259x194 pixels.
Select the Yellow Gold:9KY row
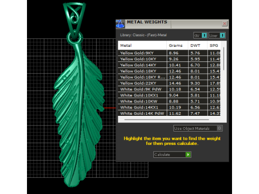coord(169,53)
